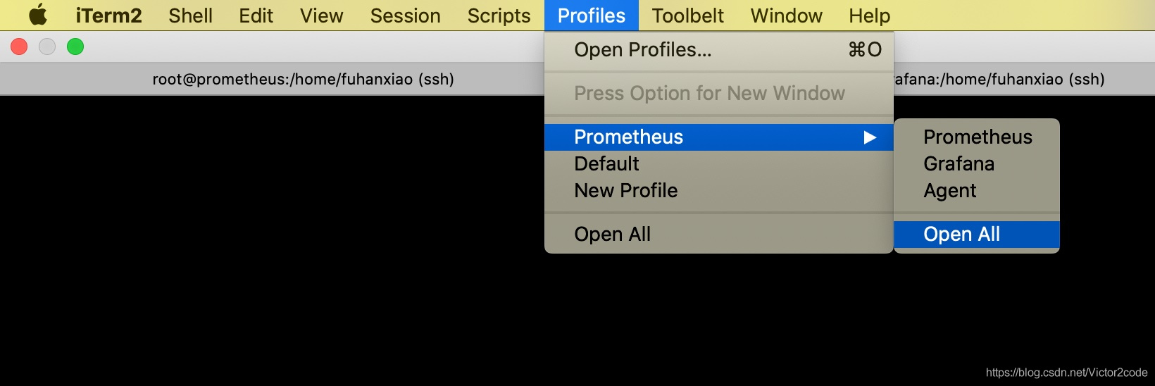The width and height of the screenshot is (1155, 386).
Task: Open the Window menu
Action: [x=786, y=15]
